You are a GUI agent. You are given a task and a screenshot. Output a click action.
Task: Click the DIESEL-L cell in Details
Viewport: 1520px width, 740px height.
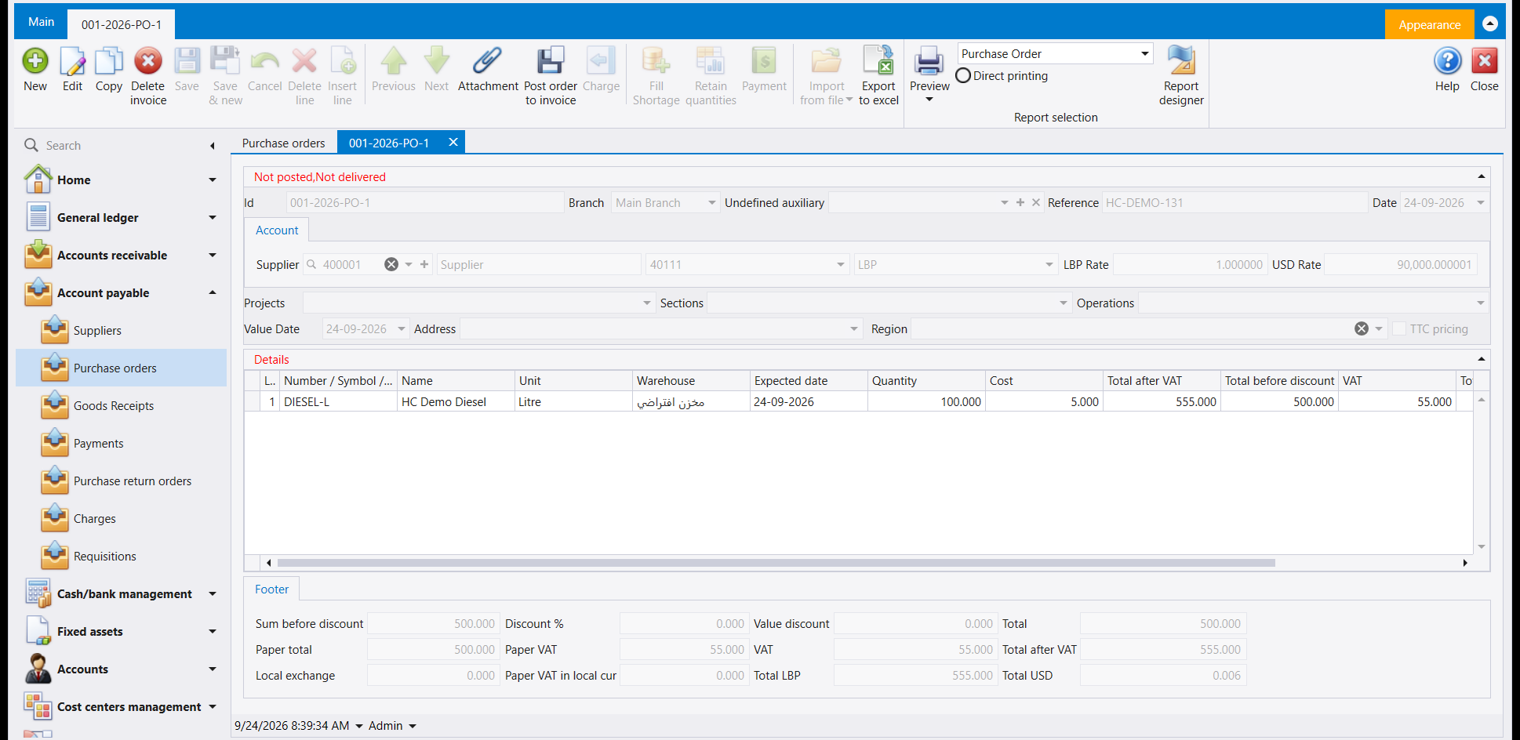point(338,401)
